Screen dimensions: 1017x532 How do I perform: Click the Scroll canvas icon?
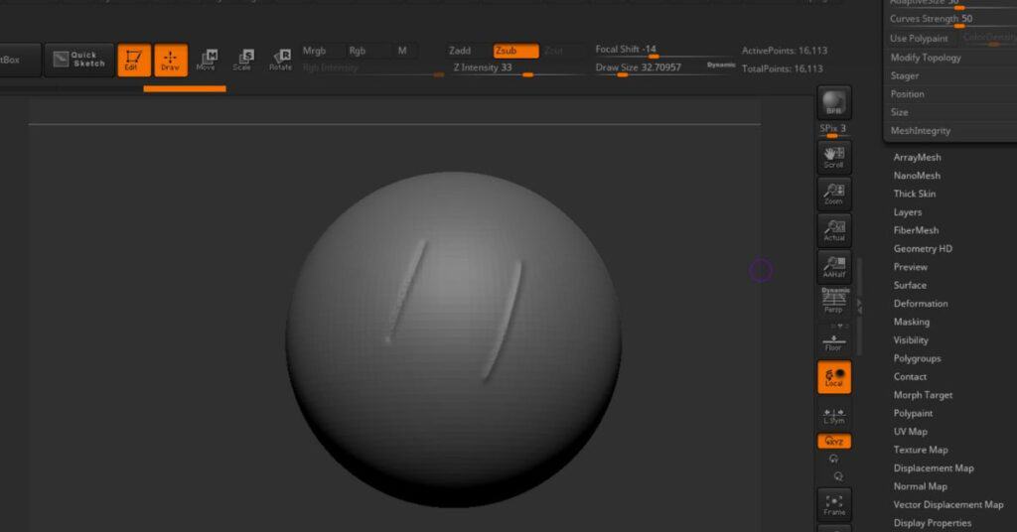[834, 157]
